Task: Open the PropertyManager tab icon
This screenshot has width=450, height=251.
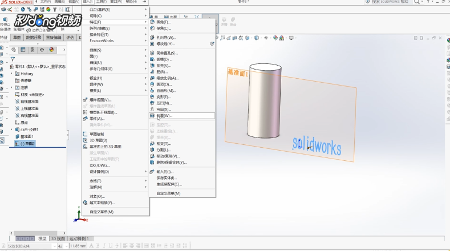Action: [23, 50]
